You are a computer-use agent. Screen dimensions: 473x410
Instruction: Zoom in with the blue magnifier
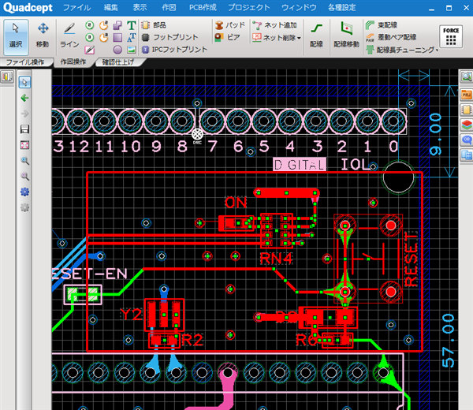tap(24, 161)
